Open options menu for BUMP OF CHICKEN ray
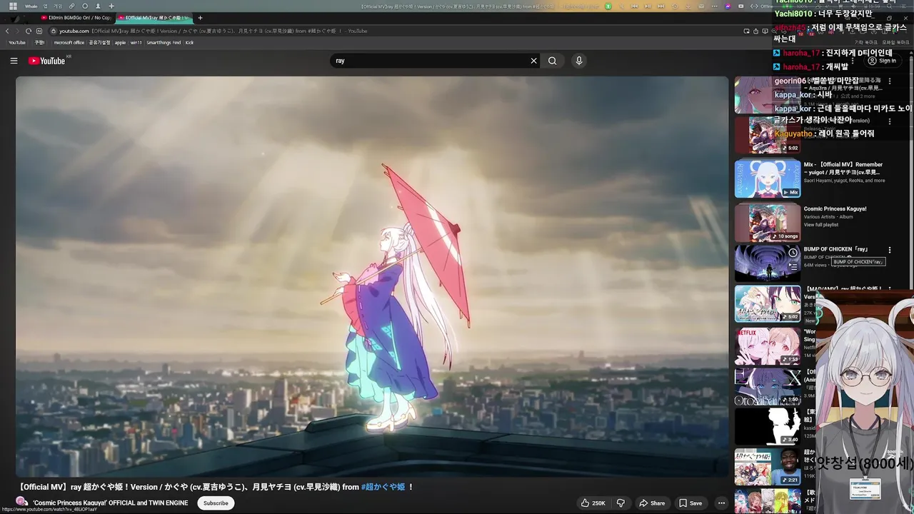Image resolution: width=914 pixels, height=514 pixels. [890, 251]
